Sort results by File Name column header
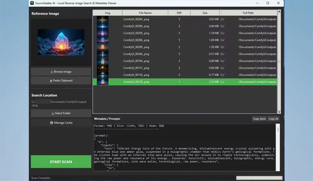The width and height of the screenshot is (313, 181). [145, 13]
